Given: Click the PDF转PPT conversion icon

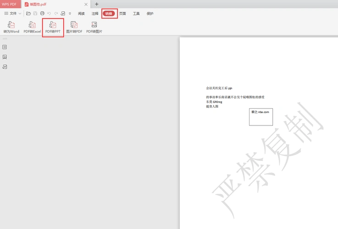Looking at the screenshot, I should coord(53,27).
